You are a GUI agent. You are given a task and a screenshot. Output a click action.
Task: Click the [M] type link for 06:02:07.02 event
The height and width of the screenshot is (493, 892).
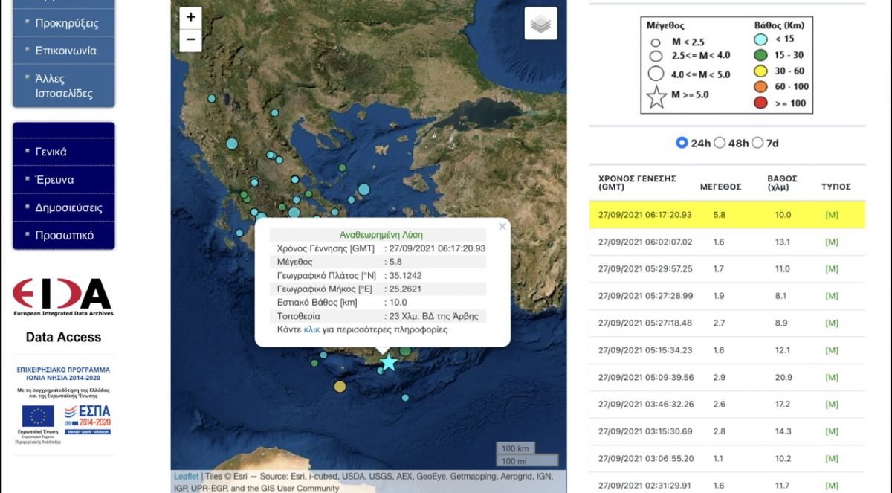click(831, 242)
